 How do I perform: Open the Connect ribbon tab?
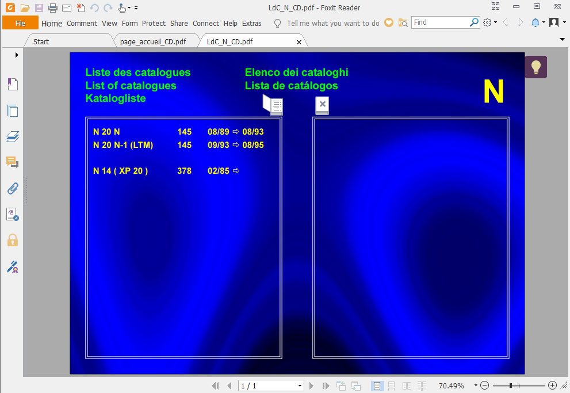point(206,23)
